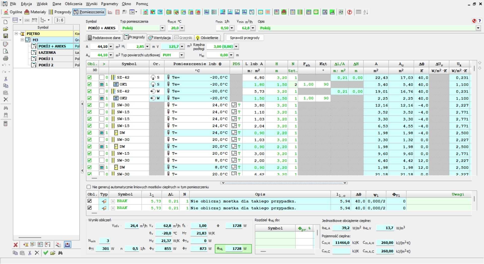This screenshot has height=264, width=484.
Task: Open the calculator icon in left sidebar
Action: click(6, 124)
